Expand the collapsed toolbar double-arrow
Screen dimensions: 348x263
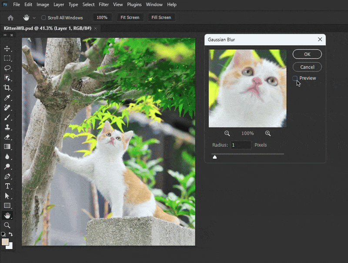[6, 35]
